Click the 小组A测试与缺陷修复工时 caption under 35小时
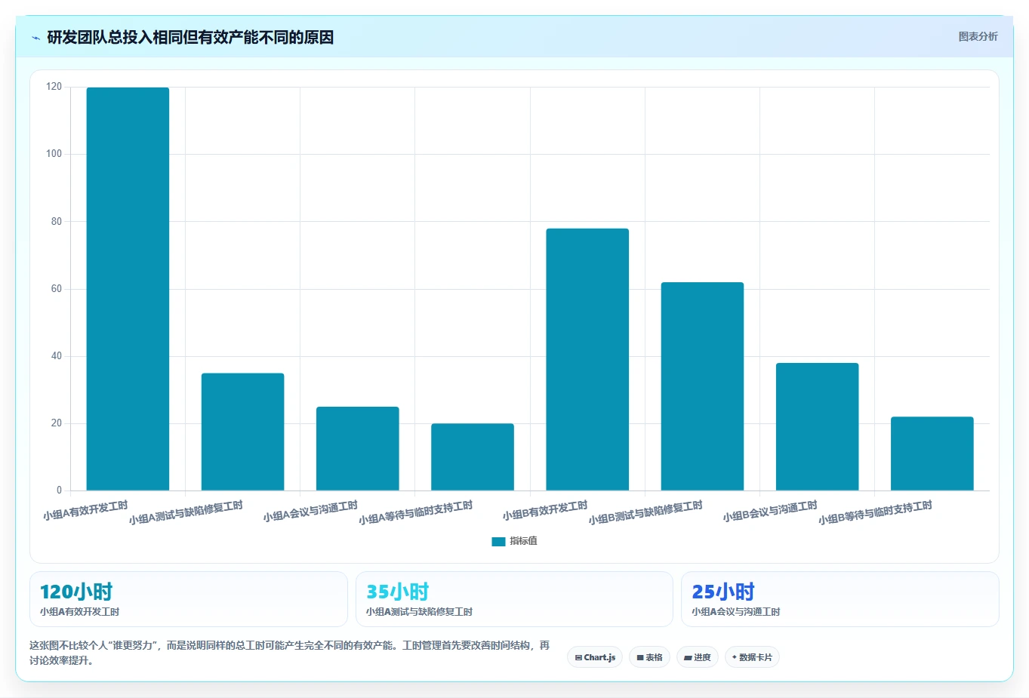Viewport: 1029px width, 698px height. click(x=419, y=612)
